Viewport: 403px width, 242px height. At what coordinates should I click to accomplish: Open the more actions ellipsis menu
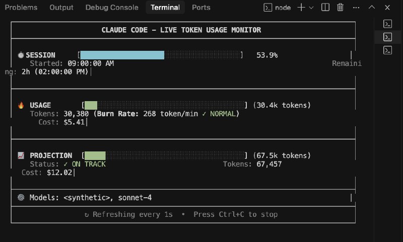[356, 8]
